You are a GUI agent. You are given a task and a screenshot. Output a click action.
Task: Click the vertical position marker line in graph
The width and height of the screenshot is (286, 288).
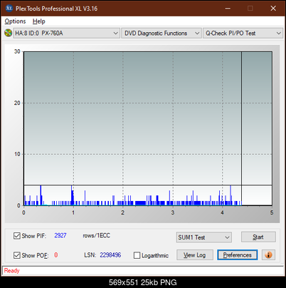tap(241, 128)
